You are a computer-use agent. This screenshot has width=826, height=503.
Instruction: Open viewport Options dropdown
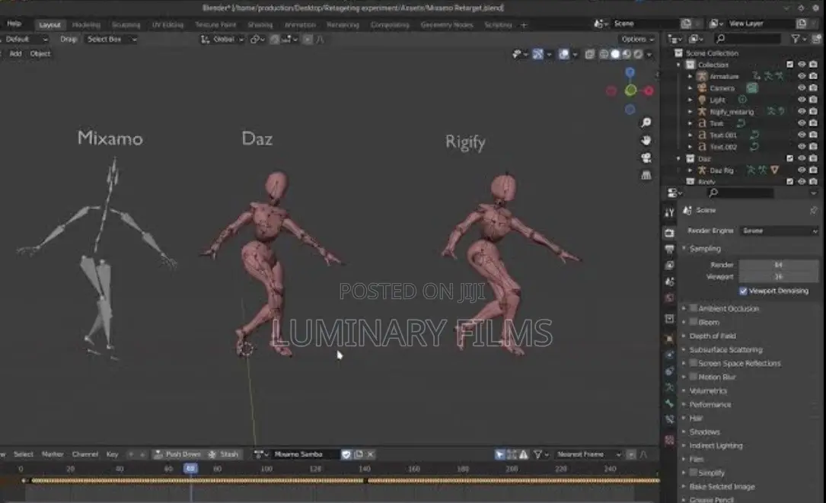(637, 40)
